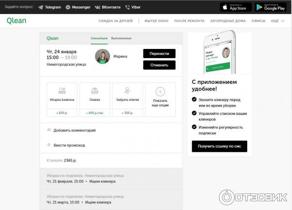Click cleaner Марина's avatar photo
The height and width of the screenshot is (210, 292).
[102, 56]
